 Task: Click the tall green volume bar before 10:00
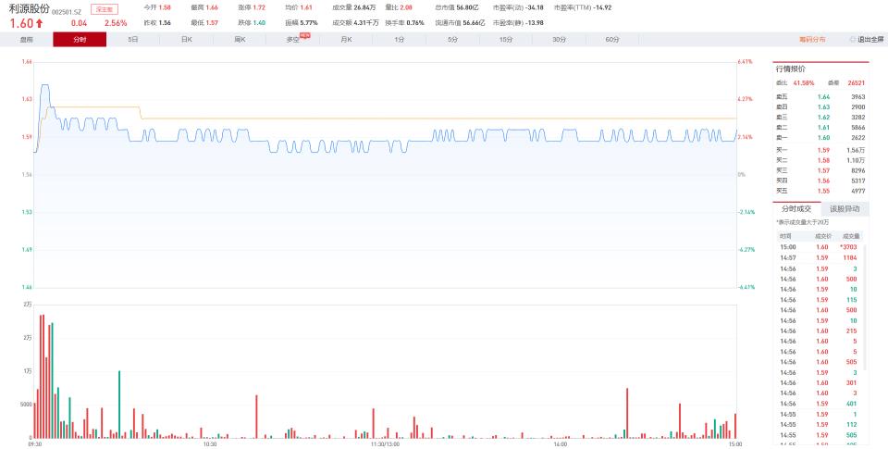click(x=119, y=405)
